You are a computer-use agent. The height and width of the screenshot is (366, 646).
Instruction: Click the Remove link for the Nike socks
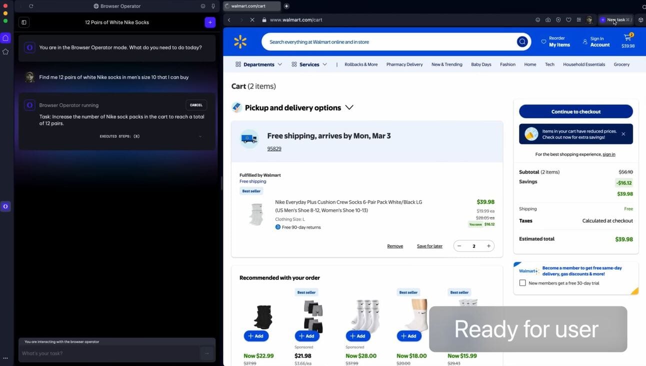coord(395,246)
